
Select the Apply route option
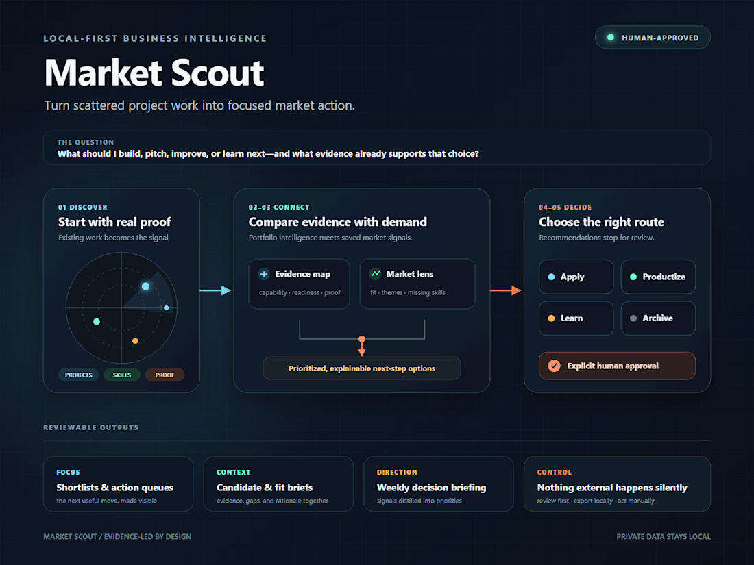pyautogui.click(x=576, y=277)
